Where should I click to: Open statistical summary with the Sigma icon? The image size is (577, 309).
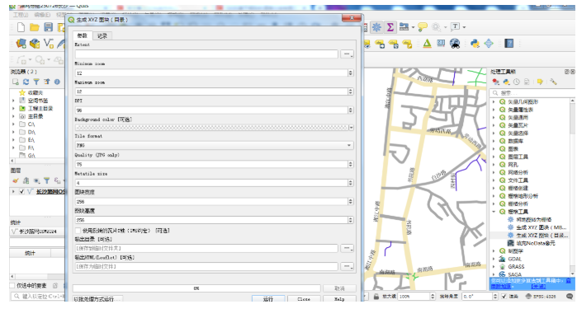pos(390,27)
